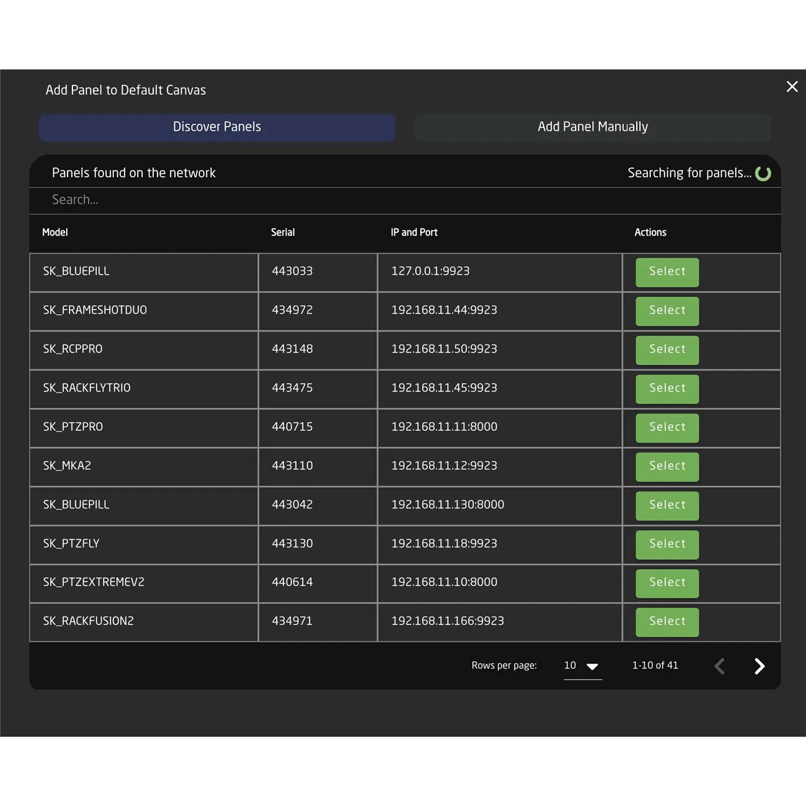Screen dimensions: 806x806
Task: Click serial number 434971
Action: coord(292,621)
